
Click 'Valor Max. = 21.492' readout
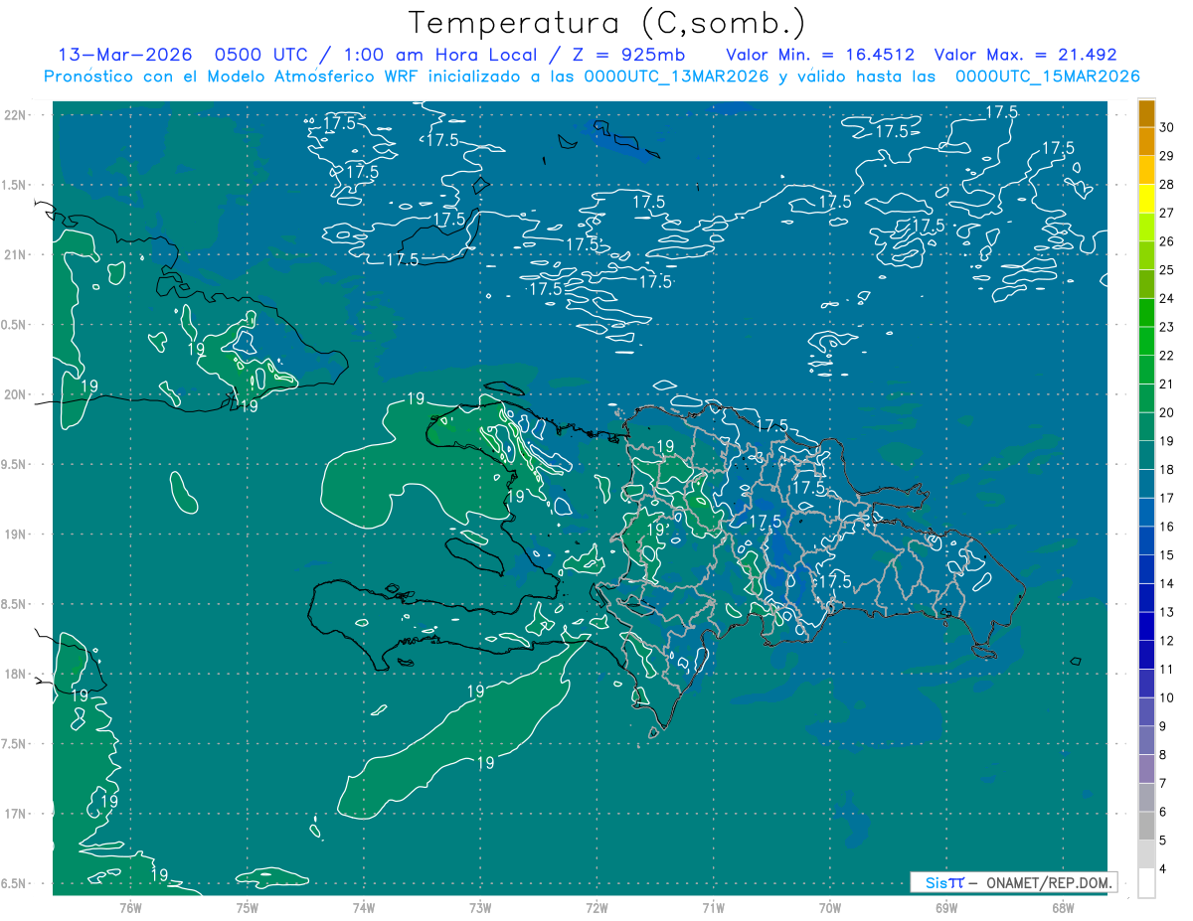1026,55
